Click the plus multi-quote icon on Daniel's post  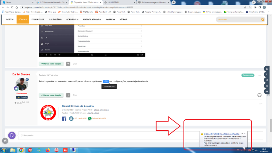click(68, 95)
